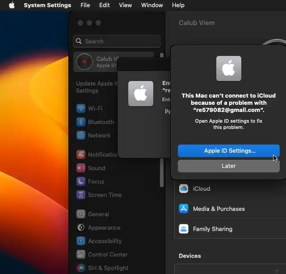Viewport: 286px width, 274px height.
Task: Click the Family Sharing icon
Action: pos(184,229)
